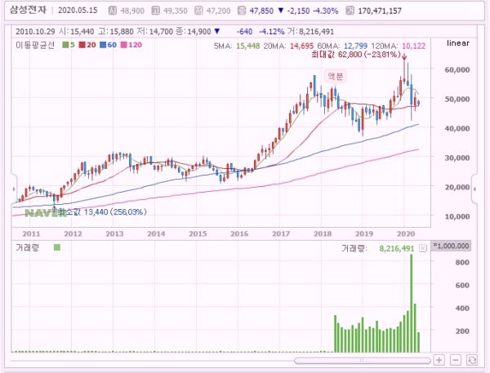Click the volume icon before 170,471,157
The width and height of the screenshot is (490, 373).
tap(350, 11)
